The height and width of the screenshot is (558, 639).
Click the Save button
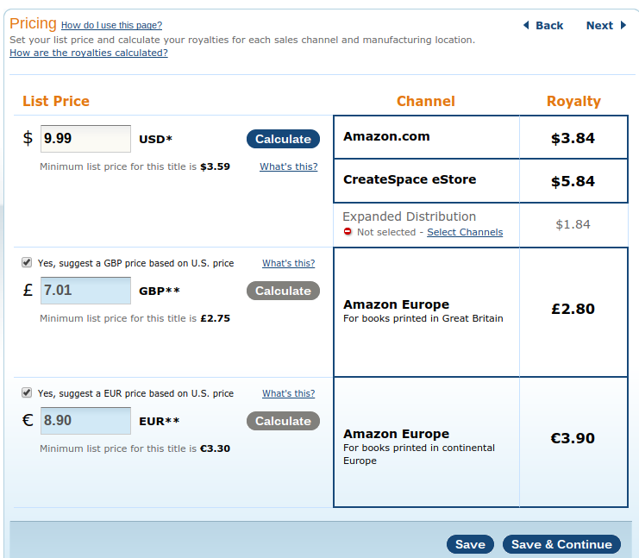(470, 544)
